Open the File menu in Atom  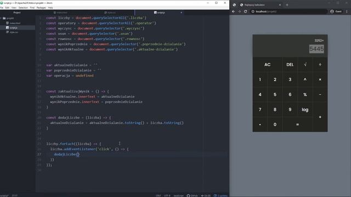coord(2,8)
